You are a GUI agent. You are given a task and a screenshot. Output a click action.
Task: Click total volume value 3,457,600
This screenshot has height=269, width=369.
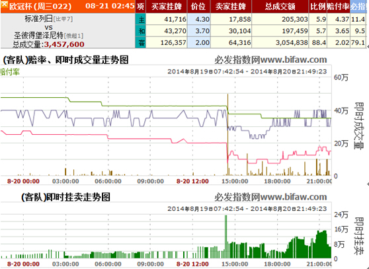click(x=64, y=44)
